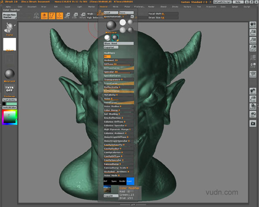
Task: Click the Frame icon in top shelf
Action: [x=36, y=16]
